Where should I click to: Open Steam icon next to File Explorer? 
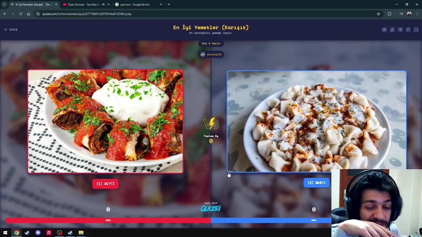click(x=70, y=233)
